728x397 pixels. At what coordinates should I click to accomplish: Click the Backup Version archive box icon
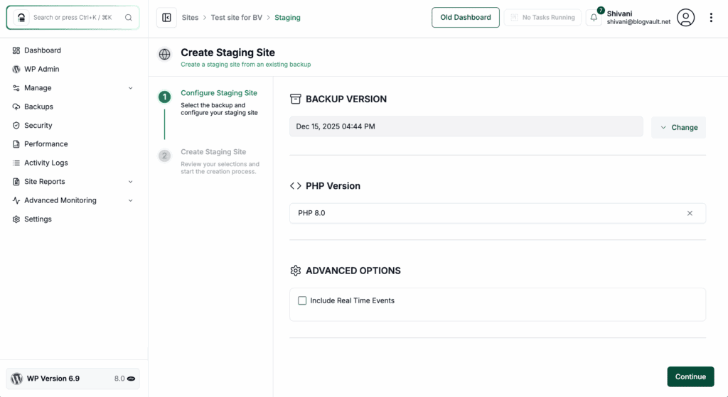pyautogui.click(x=295, y=99)
